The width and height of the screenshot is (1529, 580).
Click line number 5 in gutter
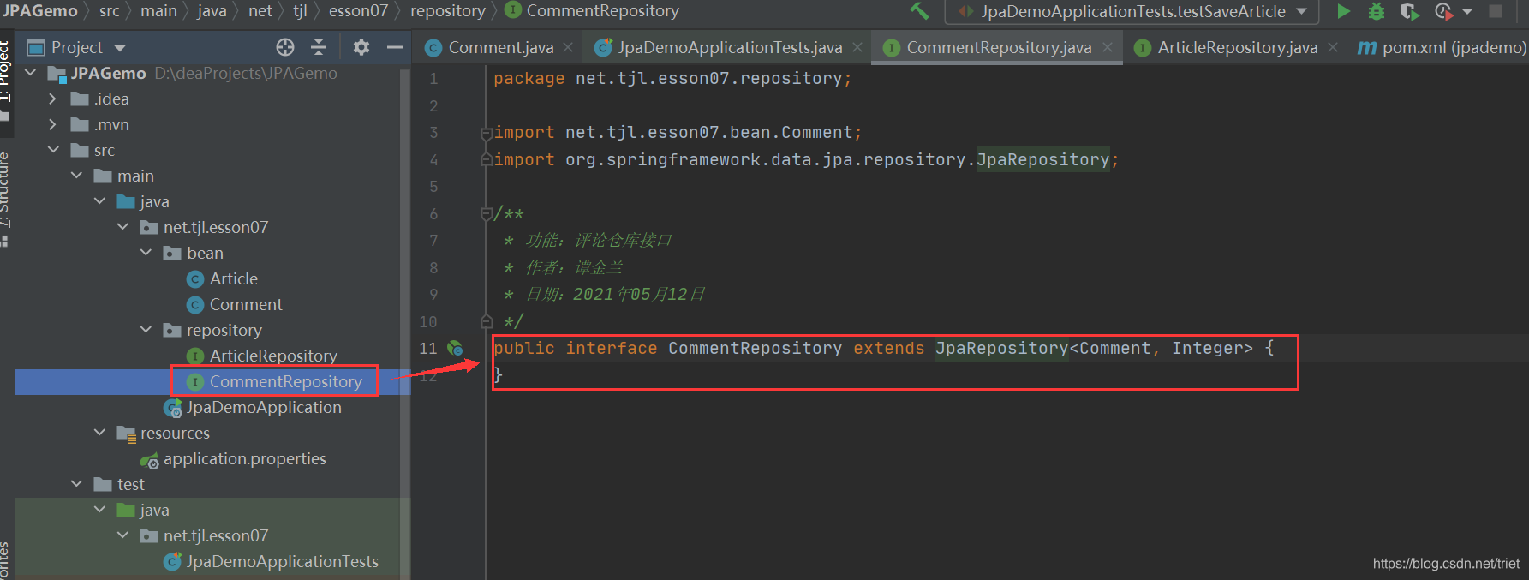click(433, 187)
